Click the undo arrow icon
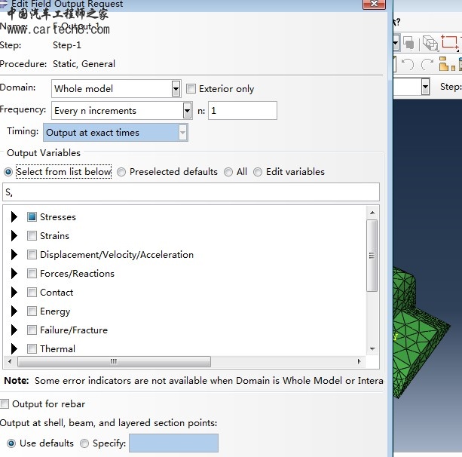462x457 pixels. [408, 65]
